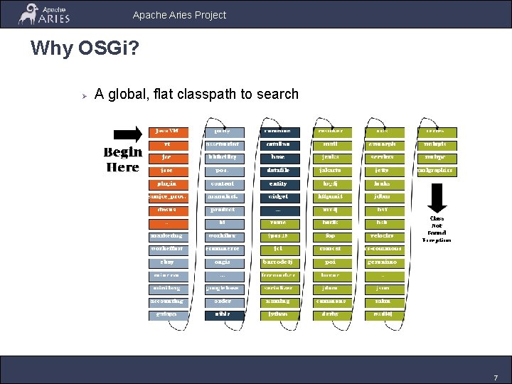512x384 pixels.
Task: Click the green 'jcl' box
Action: [280, 250]
